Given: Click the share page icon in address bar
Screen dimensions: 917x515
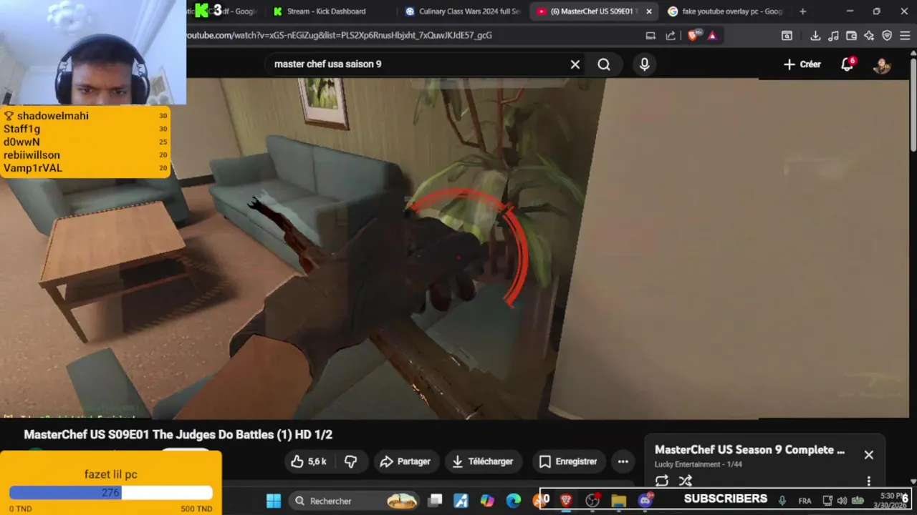Looking at the screenshot, I should (671, 36).
